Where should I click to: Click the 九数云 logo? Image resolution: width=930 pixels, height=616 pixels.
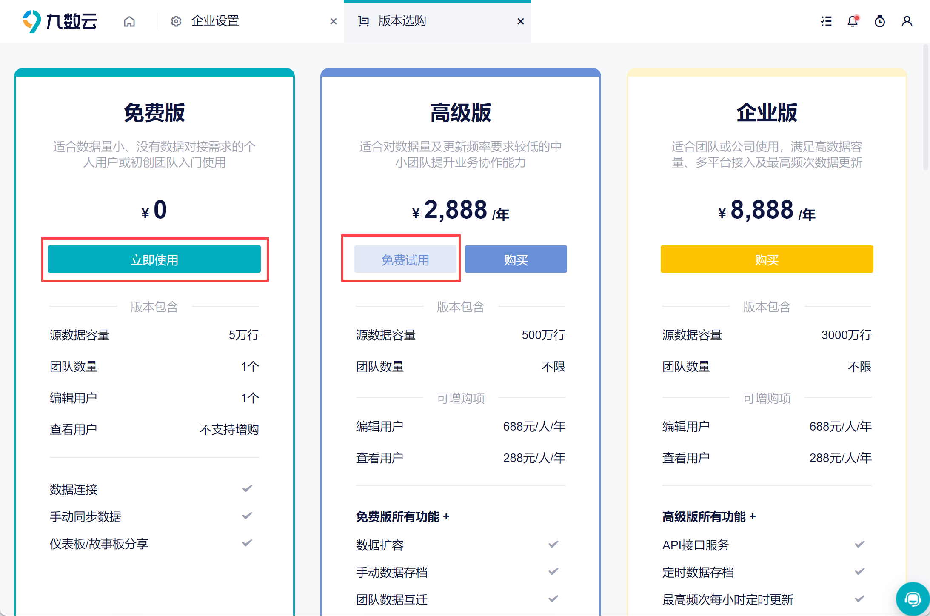[60, 21]
